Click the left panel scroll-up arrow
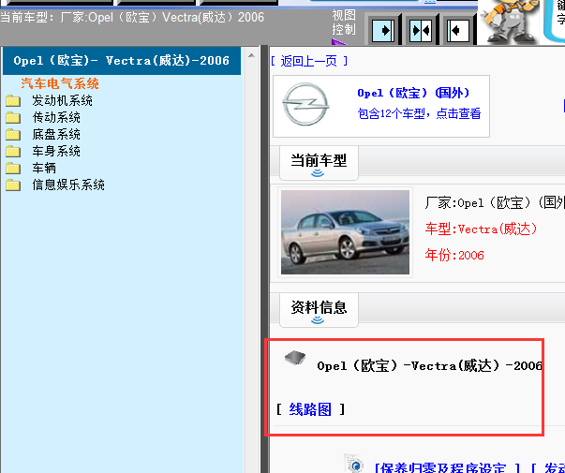 (x=251, y=56)
